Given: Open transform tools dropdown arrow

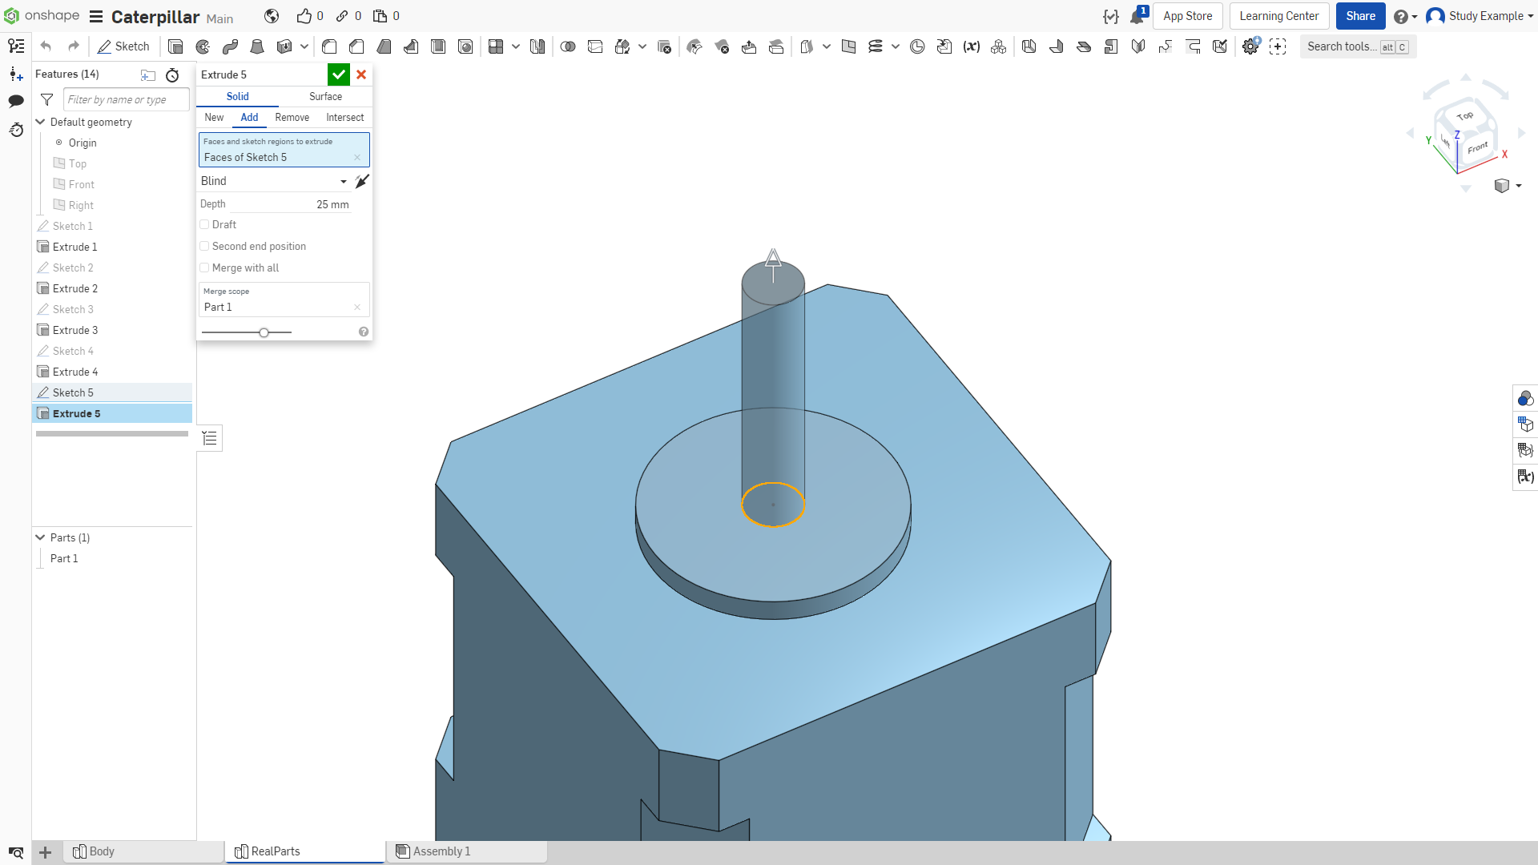Looking at the screenshot, I should tap(642, 46).
